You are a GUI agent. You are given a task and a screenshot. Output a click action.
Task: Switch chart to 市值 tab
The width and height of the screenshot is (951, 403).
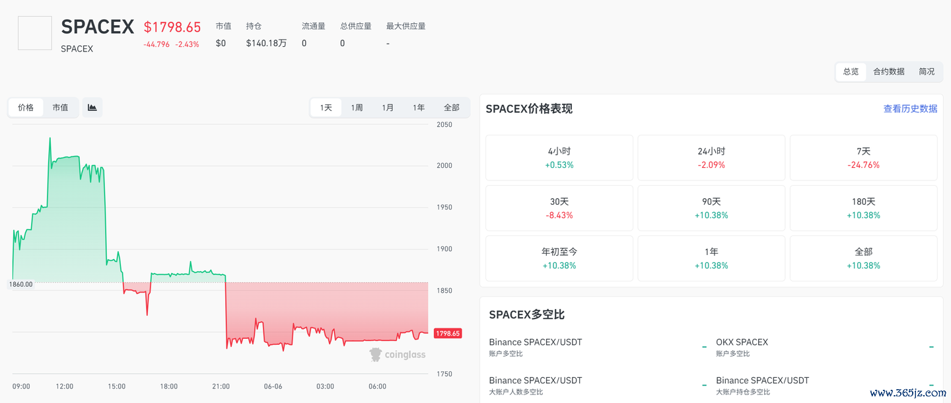[60, 108]
